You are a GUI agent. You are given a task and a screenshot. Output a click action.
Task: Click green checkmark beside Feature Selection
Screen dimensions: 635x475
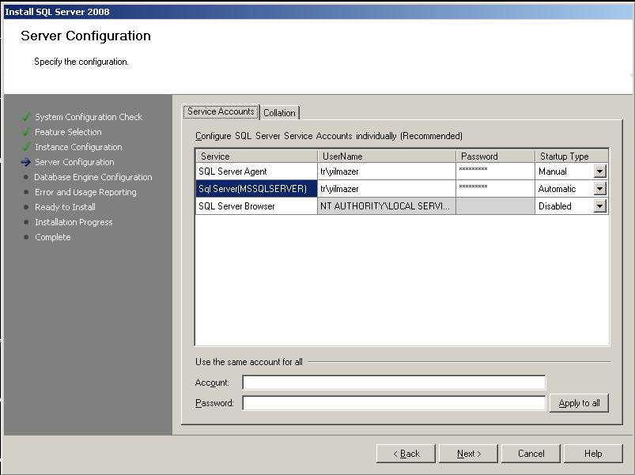tap(26, 132)
